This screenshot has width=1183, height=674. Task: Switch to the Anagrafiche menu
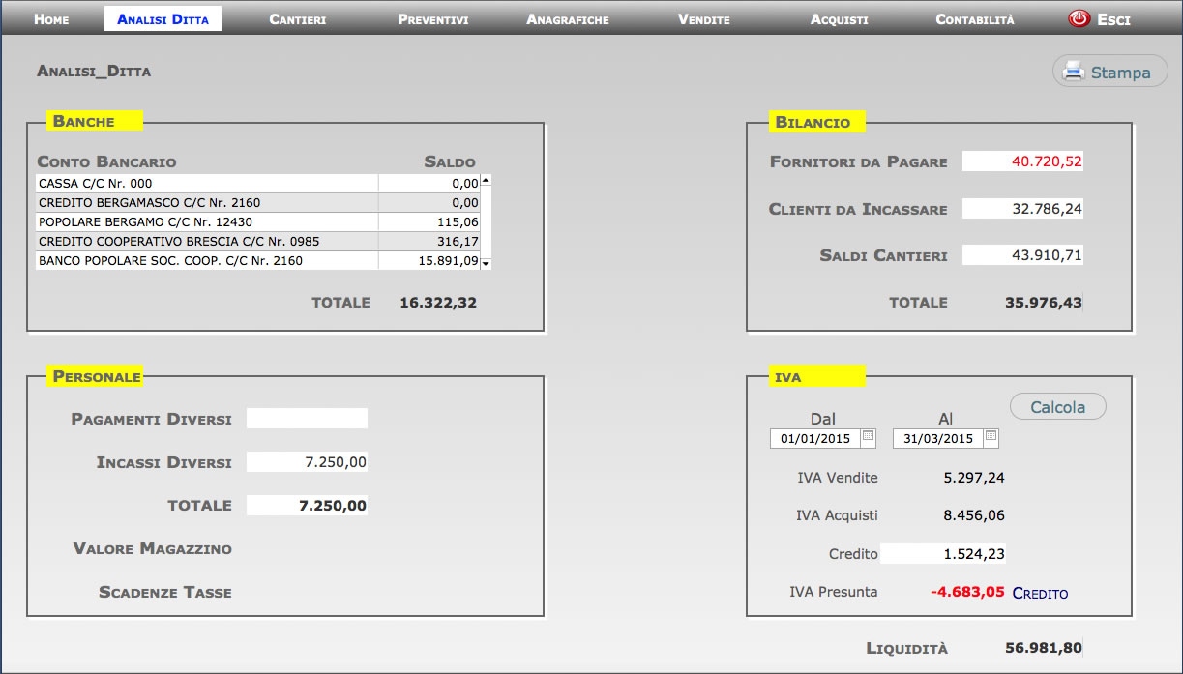[x=568, y=19]
